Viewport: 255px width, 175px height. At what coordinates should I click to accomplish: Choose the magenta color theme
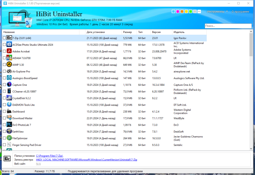pyautogui.click(x=178, y=11)
